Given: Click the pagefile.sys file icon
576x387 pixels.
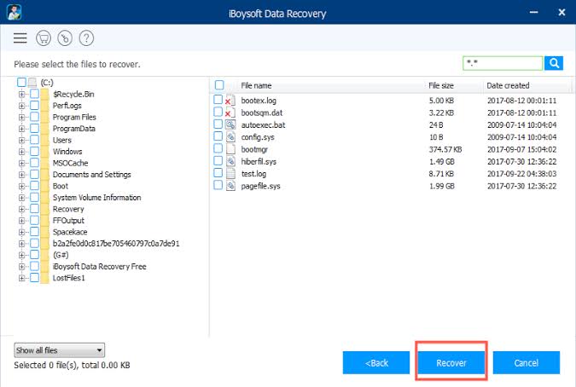Looking at the screenshot, I should click(x=230, y=186).
